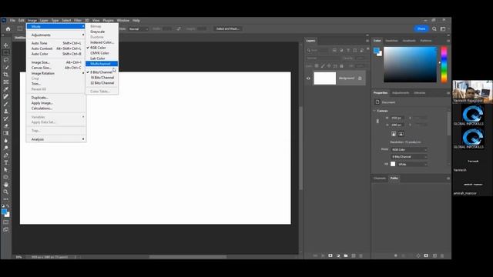Select Grayscale in Mode submenu
The width and height of the screenshot is (493, 277).
(102, 32)
